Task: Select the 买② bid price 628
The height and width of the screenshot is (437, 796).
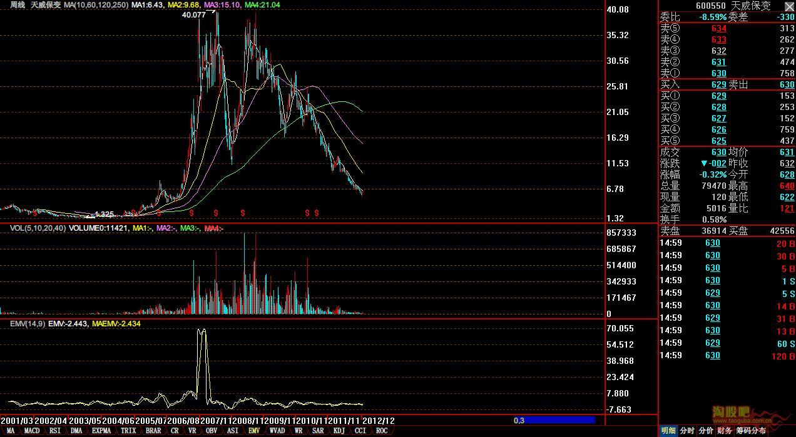Action: [x=719, y=107]
